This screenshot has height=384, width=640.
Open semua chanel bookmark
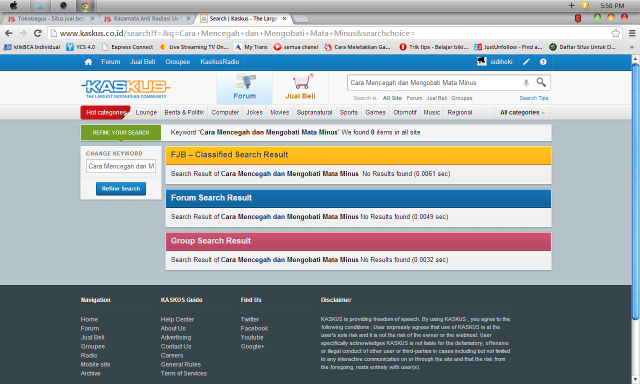click(295, 47)
